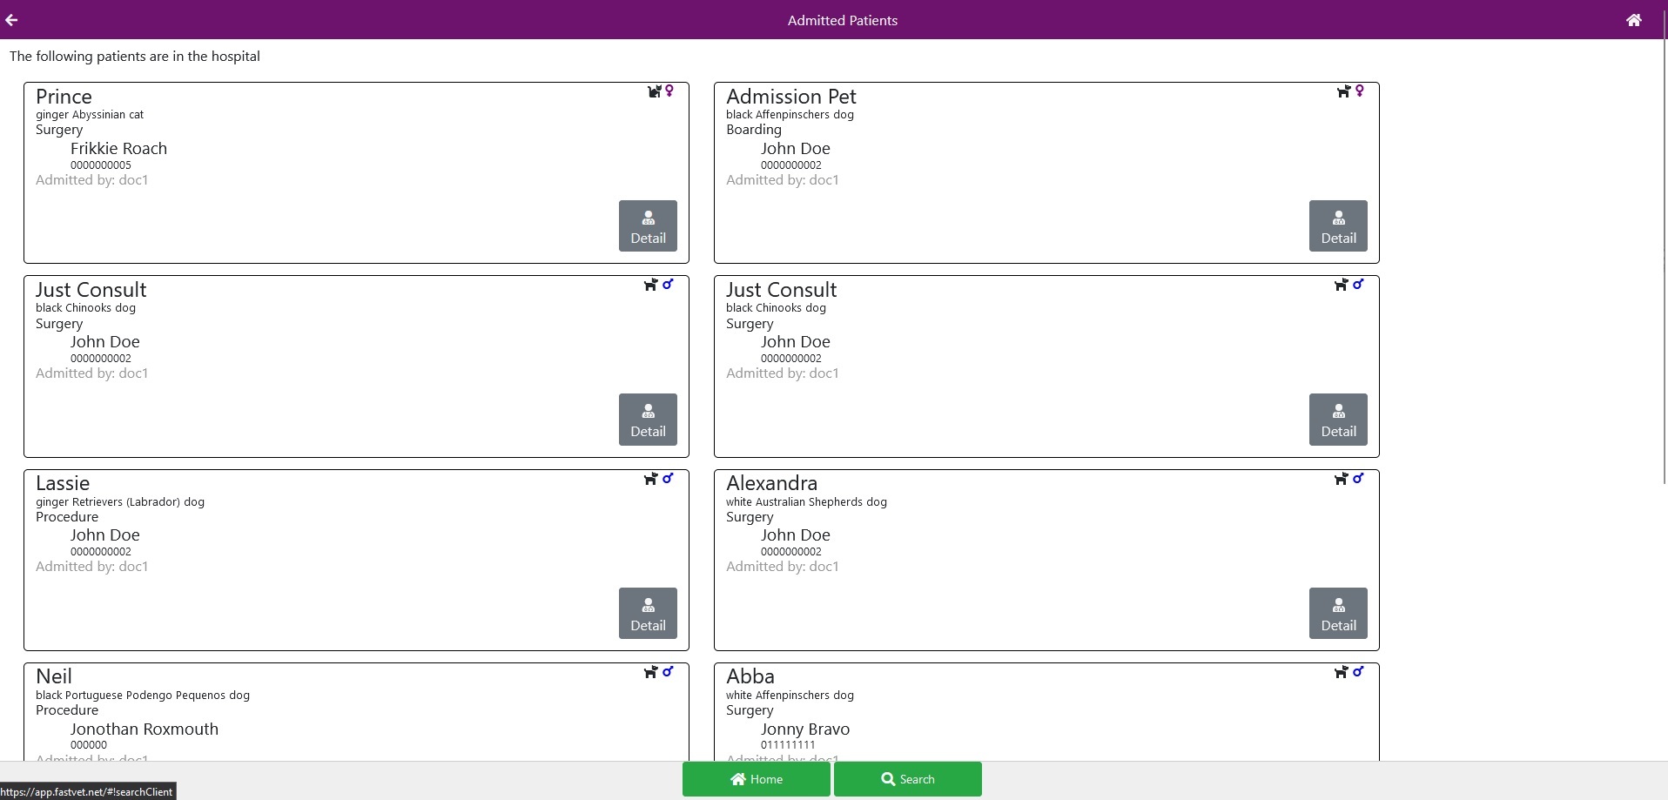Click the dog icon on Neil's card
This screenshot has height=800, width=1668.
(650, 672)
